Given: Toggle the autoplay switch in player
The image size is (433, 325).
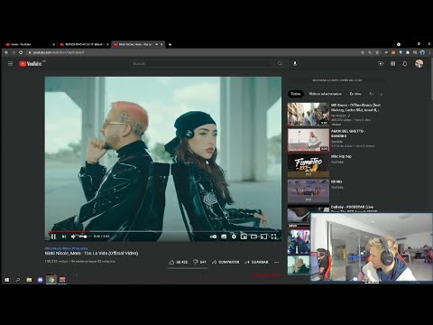Looking at the screenshot, I should 213,237.
